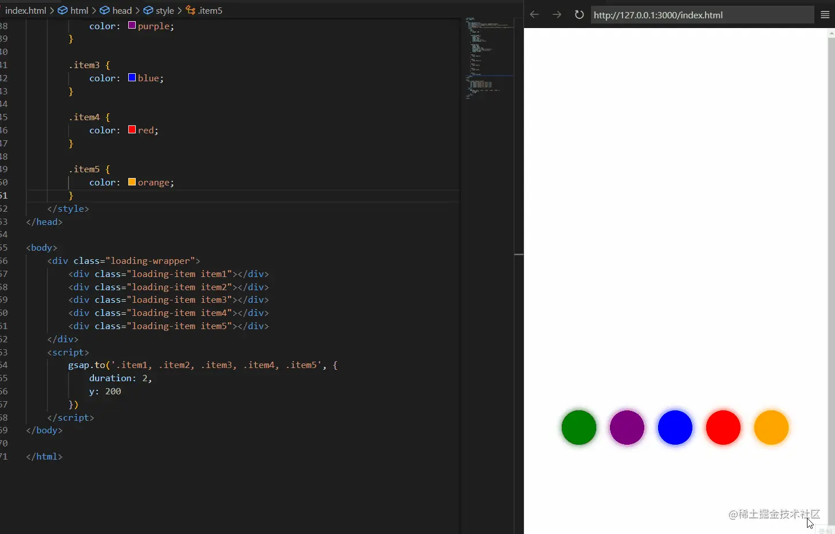Click the style breadcrumb segment

point(159,10)
